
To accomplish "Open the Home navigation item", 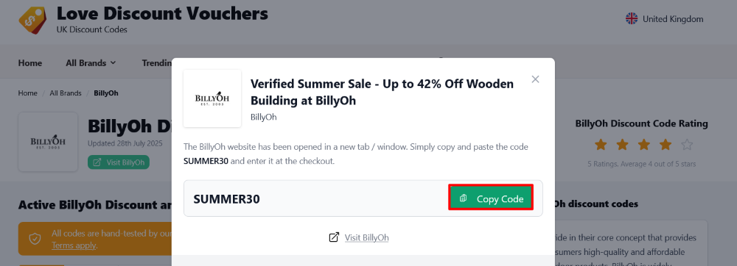I will tap(30, 62).
